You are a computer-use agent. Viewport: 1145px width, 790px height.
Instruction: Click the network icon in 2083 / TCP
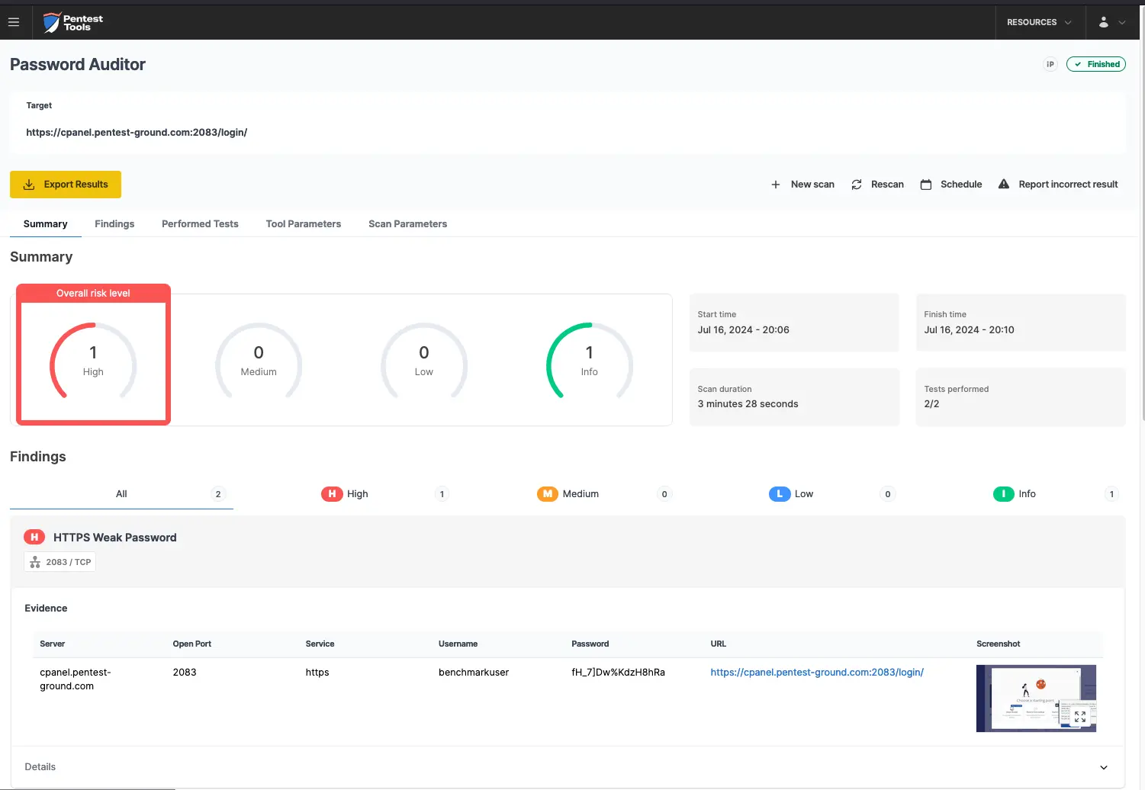pos(35,562)
